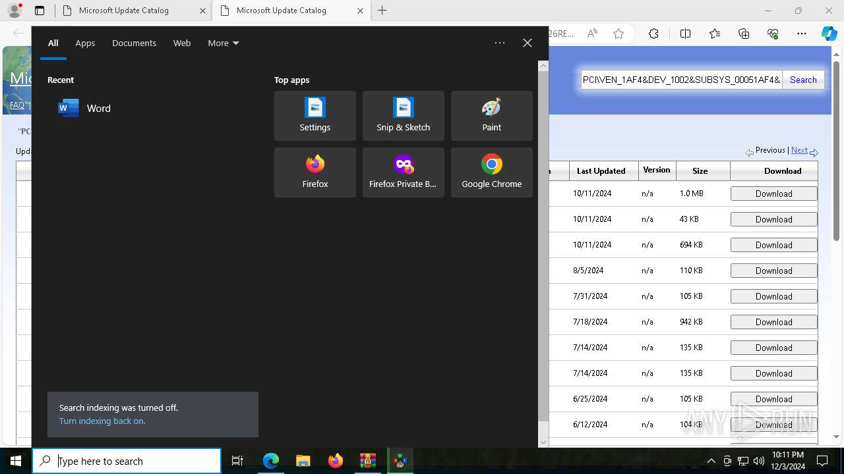The width and height of the screenshot is (844, 474).
Task: Add this page to favorites
Action: (618, 34)
